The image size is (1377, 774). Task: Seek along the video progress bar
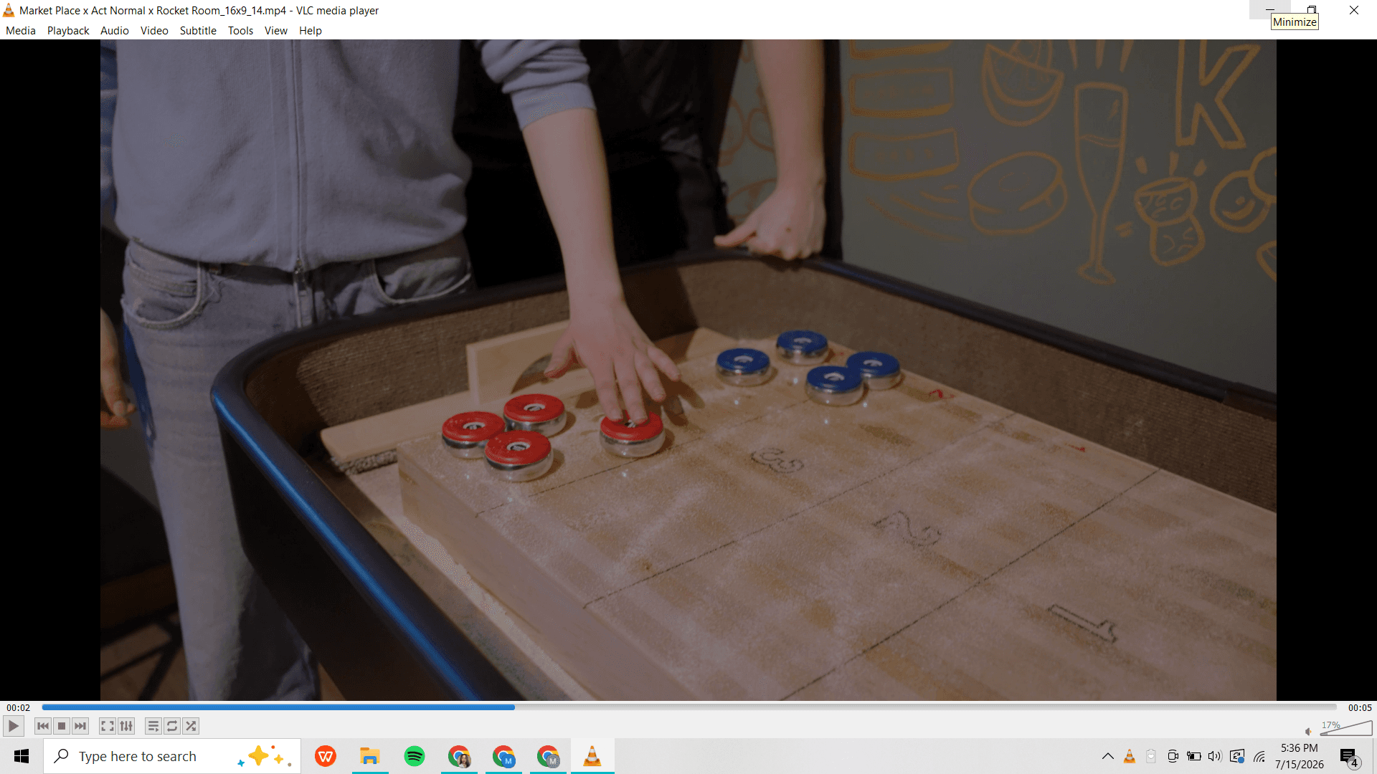click(688, 707)
